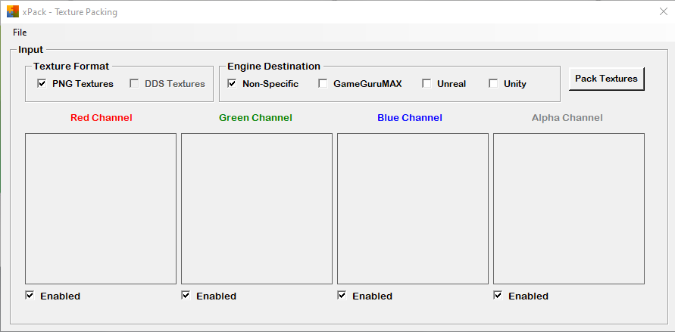Viewport: 675px width, 332px height.
Task: Click the Red Channel image slot
Action: (x=101, y=209)
